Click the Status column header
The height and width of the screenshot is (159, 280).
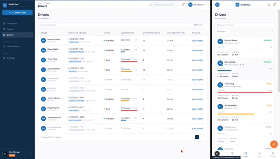(x=107, y=33)
